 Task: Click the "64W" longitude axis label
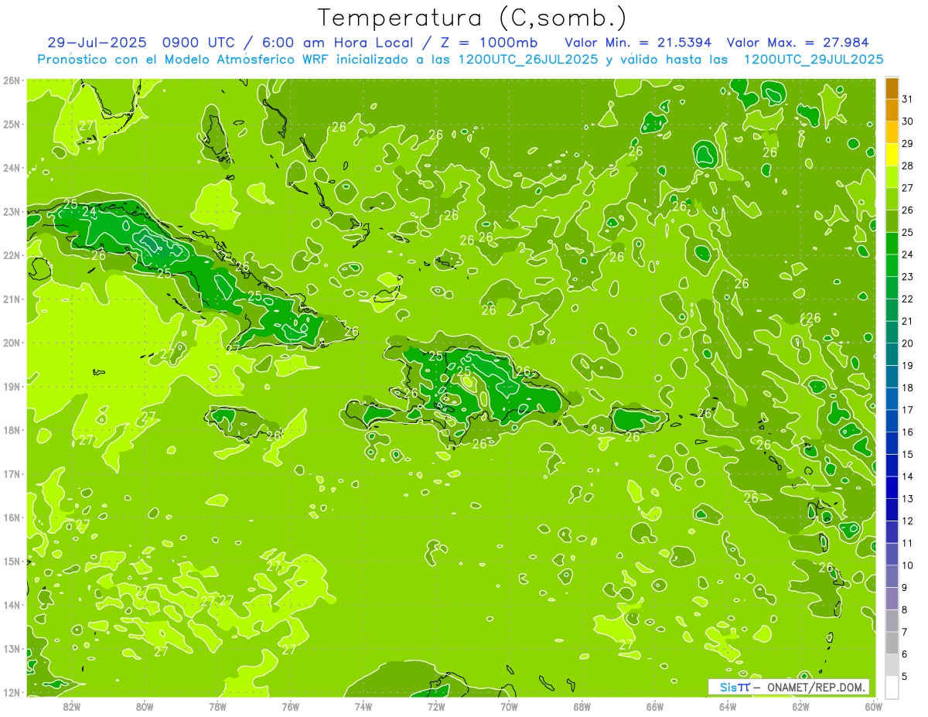[x=728, y=706]
